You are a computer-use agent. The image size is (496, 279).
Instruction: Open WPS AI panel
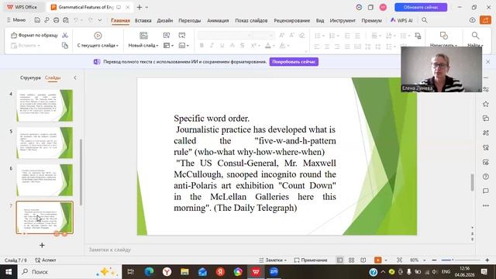[401, 20]
